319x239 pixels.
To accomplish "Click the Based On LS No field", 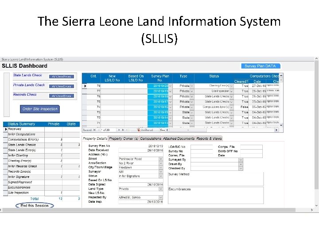I will pyautogui.click(x=141, y=180).
